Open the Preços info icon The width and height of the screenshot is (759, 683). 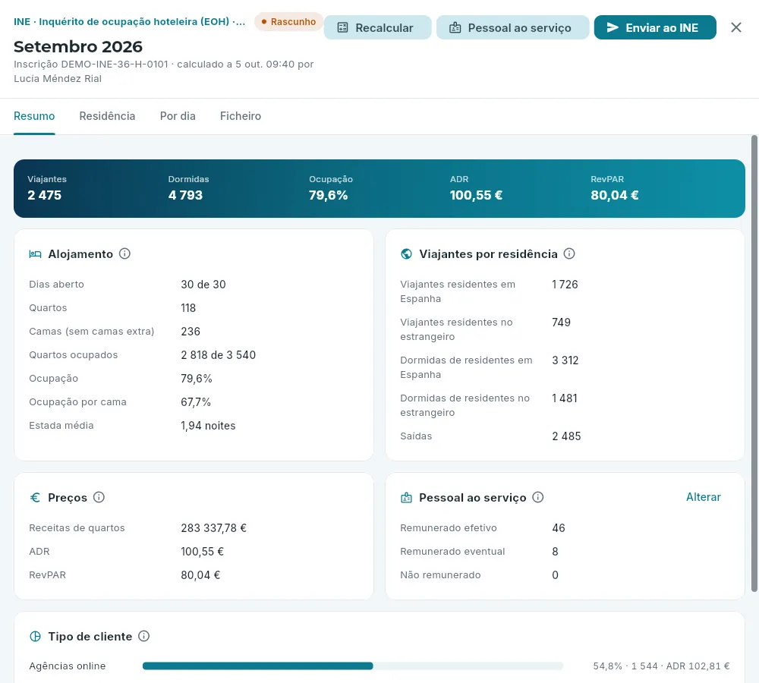click(x=99, y=497)
